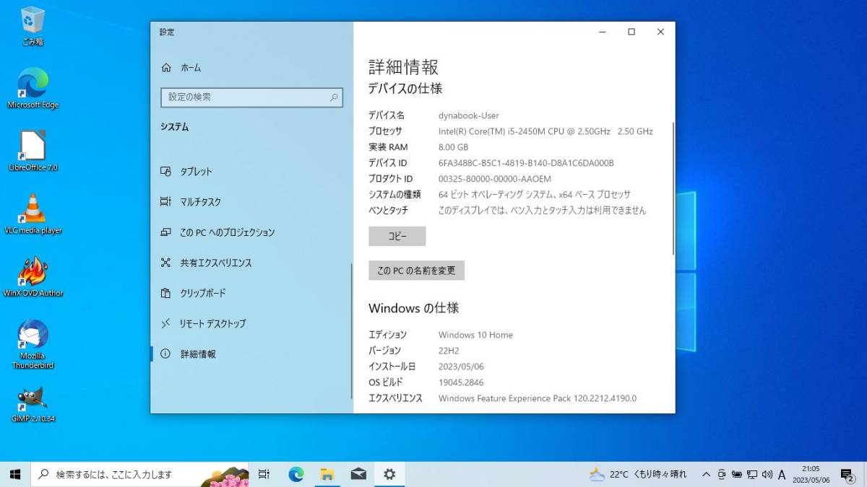Viewport: 867px width, 487px height.
Task: Click the device name dynabook-User
Action: click(468, 115)
